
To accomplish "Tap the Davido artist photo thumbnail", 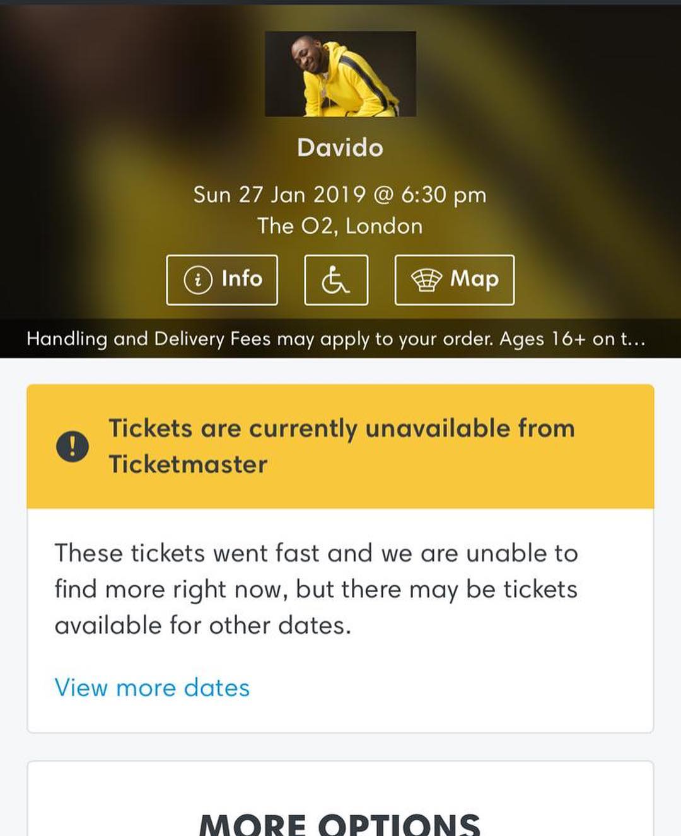I will [x=340, y=74].
